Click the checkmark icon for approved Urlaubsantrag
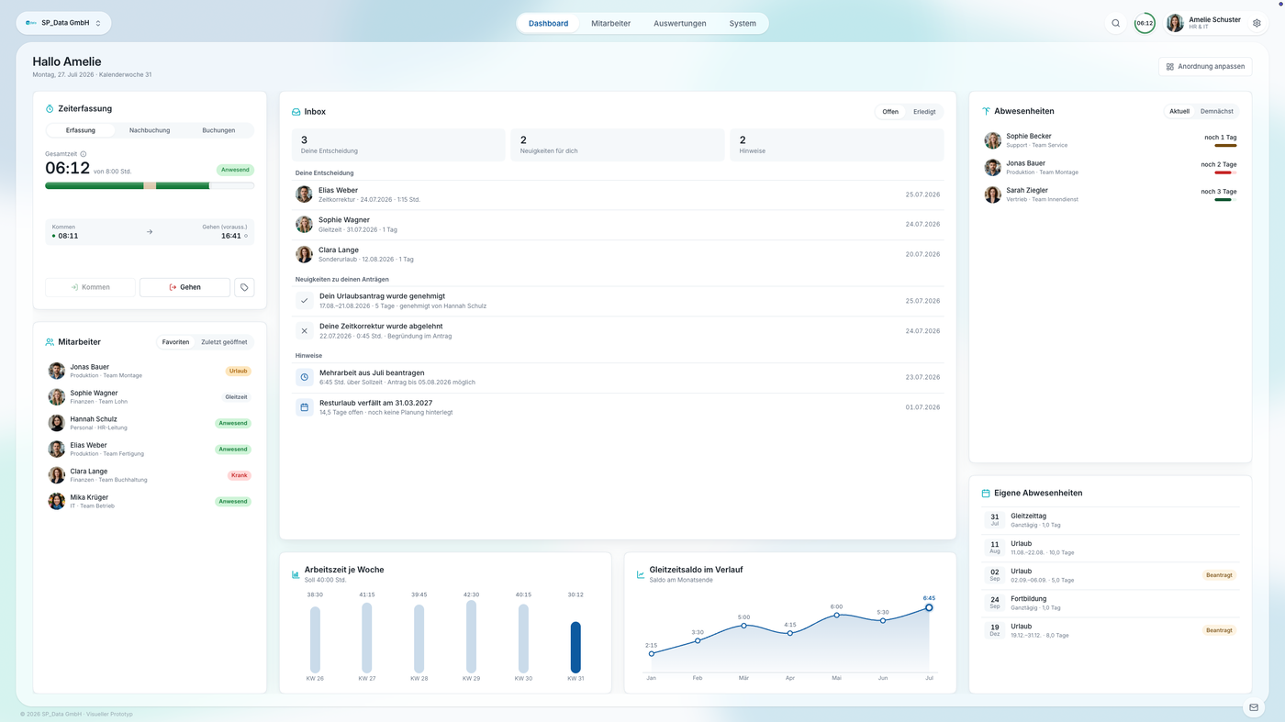Screen dimensions: 1285x722 (x=305, y=301)
